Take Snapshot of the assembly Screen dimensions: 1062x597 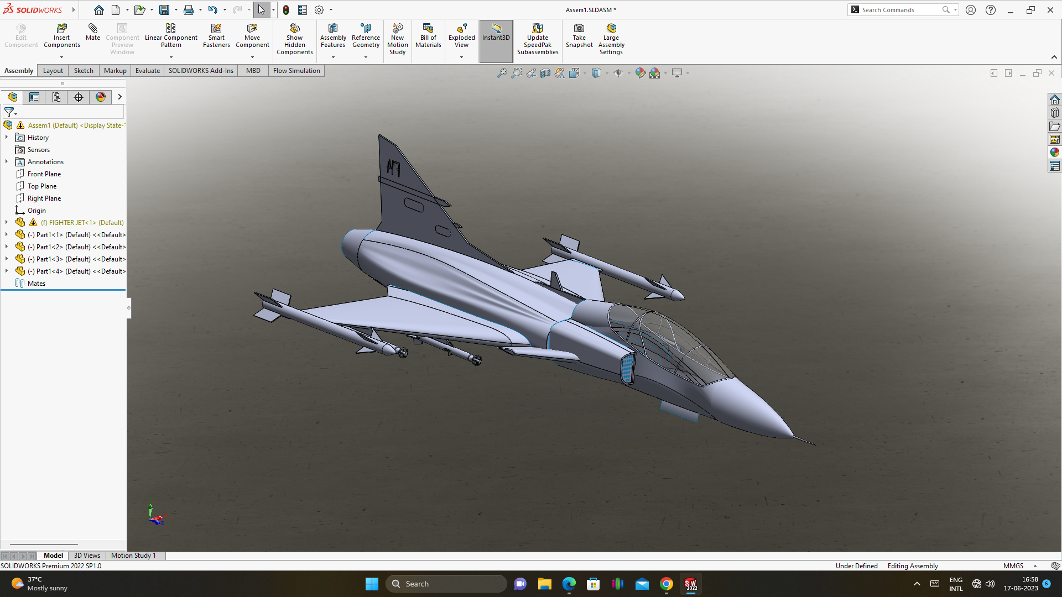[579, 36]
